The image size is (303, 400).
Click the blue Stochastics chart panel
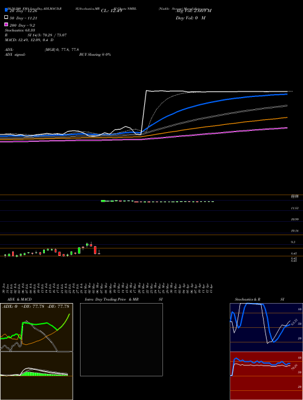point(266,327)
